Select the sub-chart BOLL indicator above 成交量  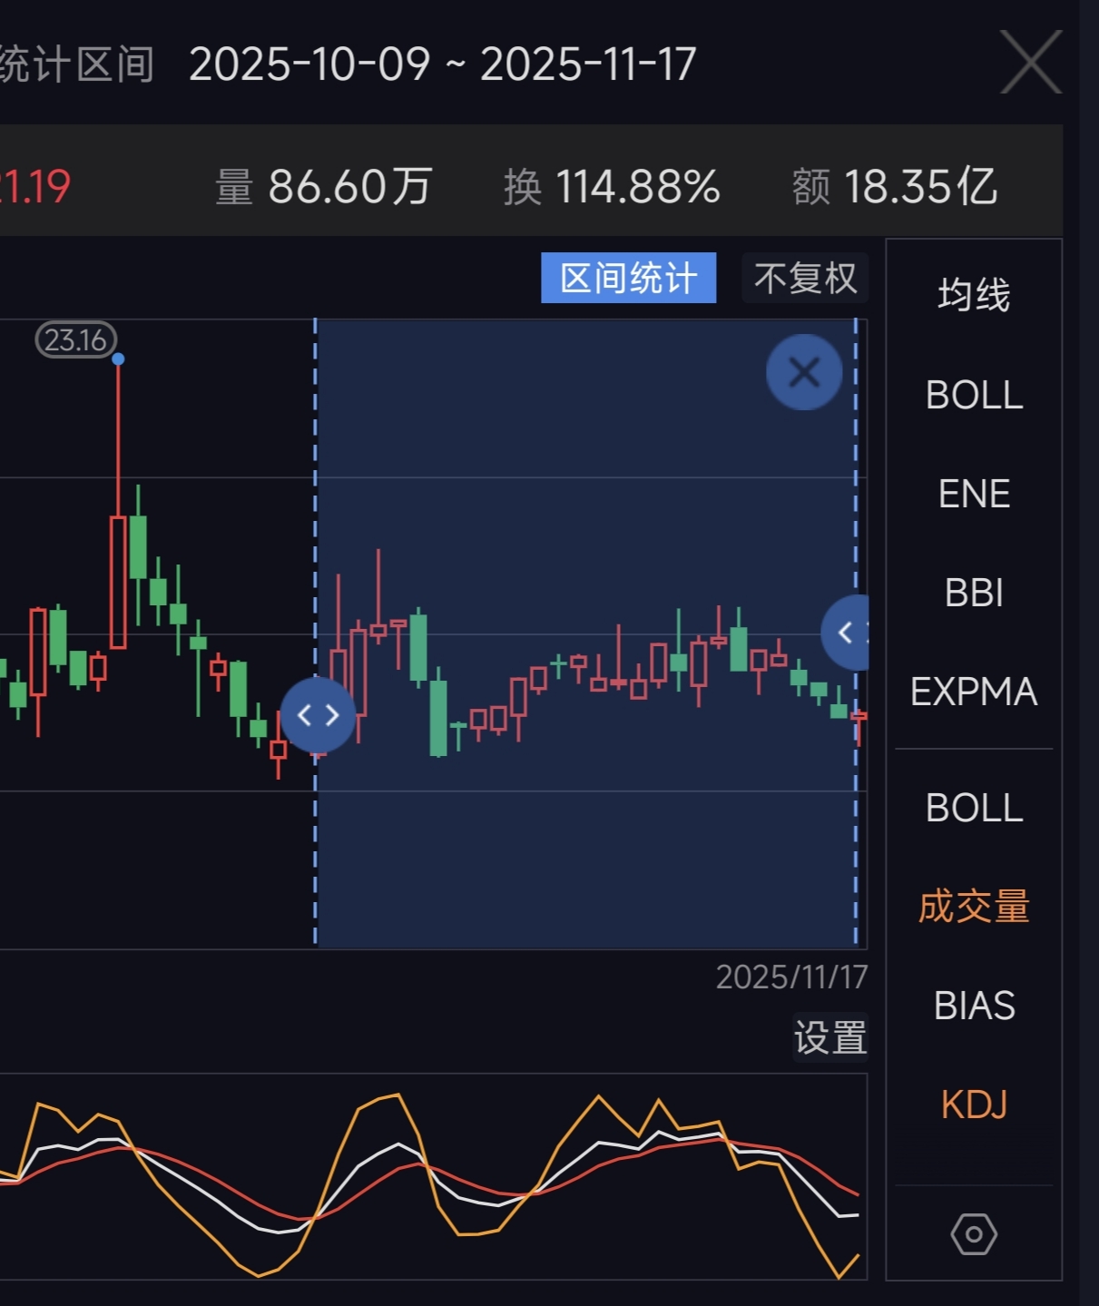pos(974,808)
